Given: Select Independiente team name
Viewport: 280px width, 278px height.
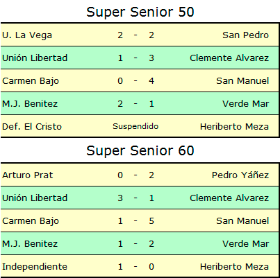Looking at the screenshot, I should [x=35, y=267].
